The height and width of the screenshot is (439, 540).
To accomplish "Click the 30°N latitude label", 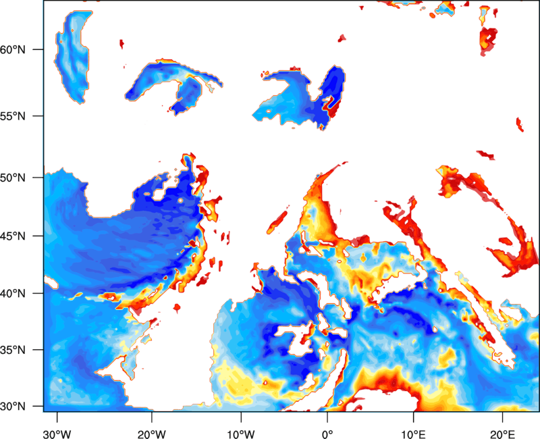I will point(13,407).
